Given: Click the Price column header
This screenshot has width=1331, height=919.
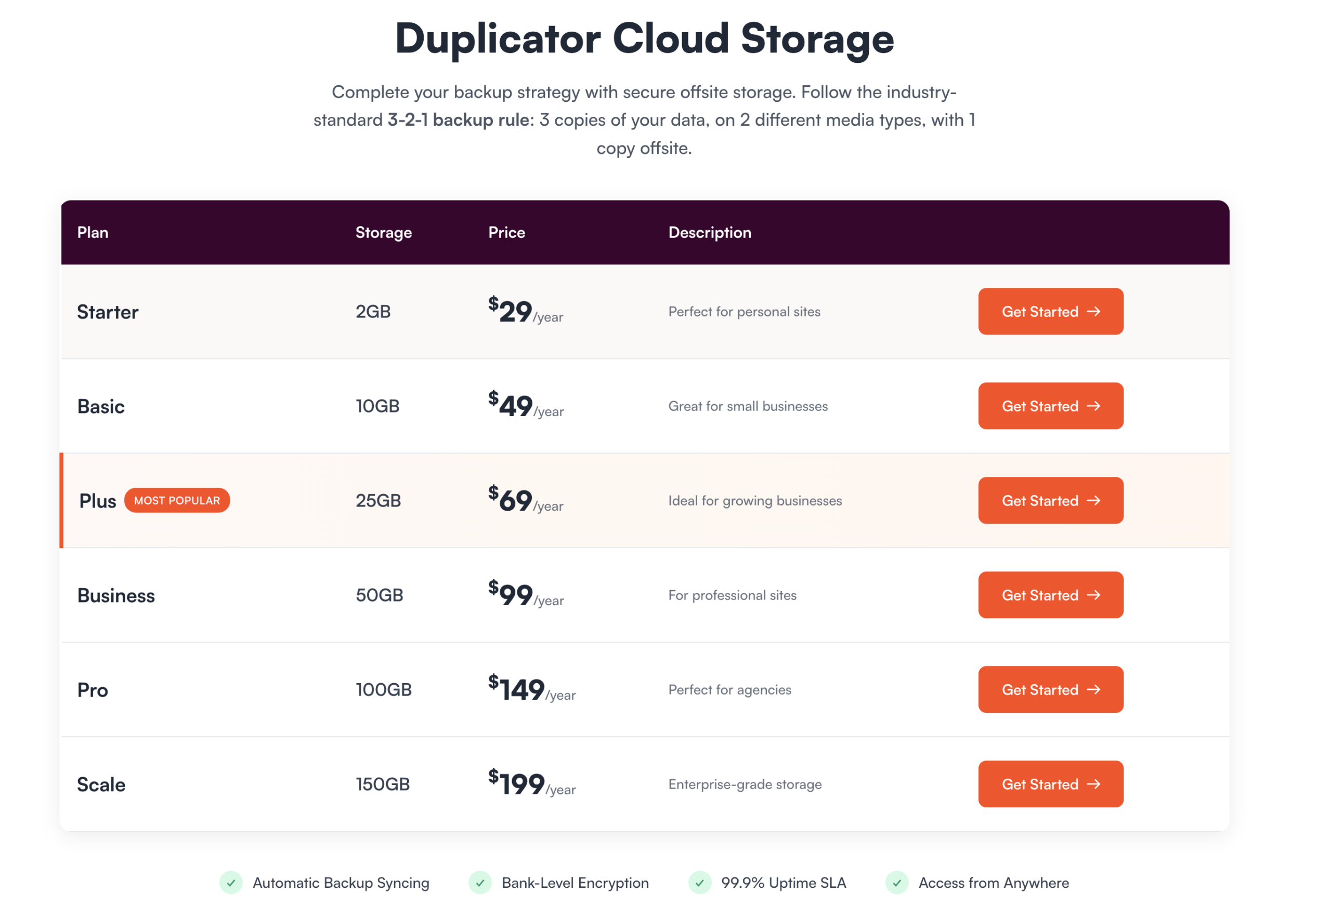Looking at the screenshot, I should (506, 233).
